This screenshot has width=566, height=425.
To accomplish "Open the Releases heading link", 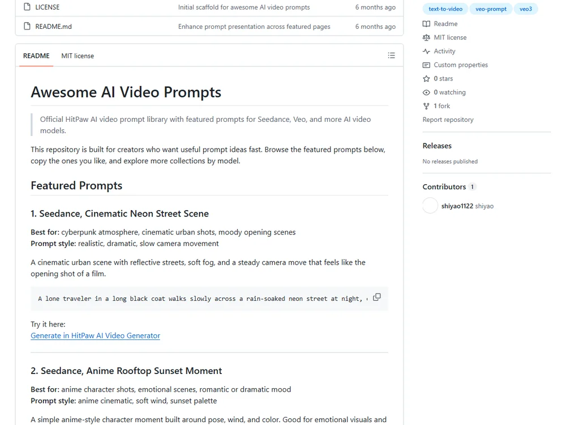I will coord(437,146).
